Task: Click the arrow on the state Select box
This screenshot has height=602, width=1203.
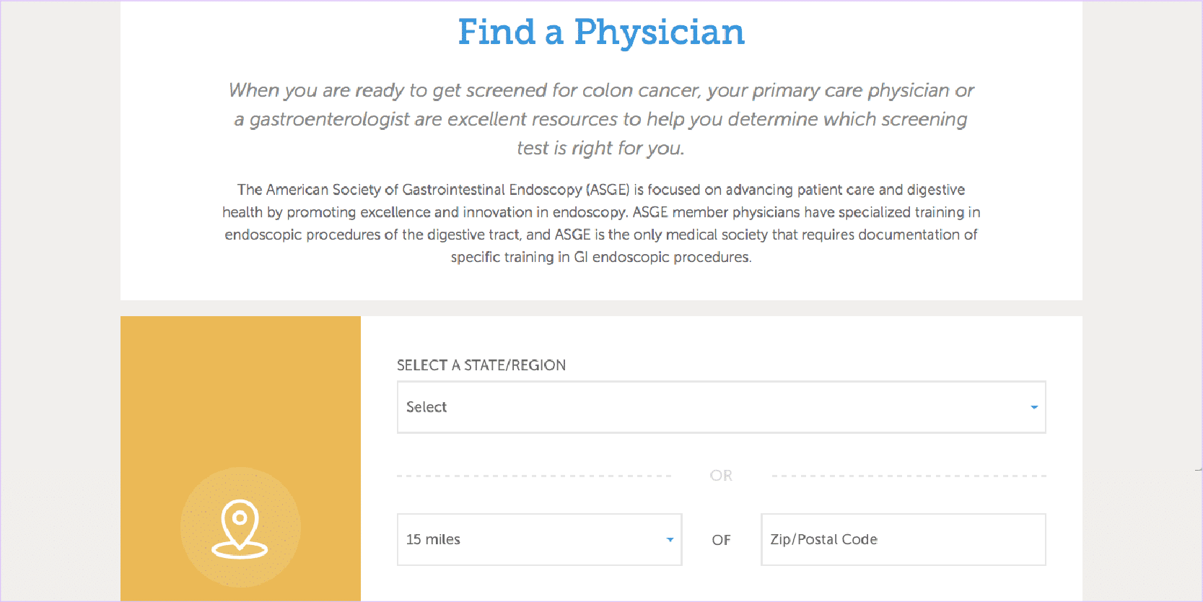Action: coord(1033,407)
